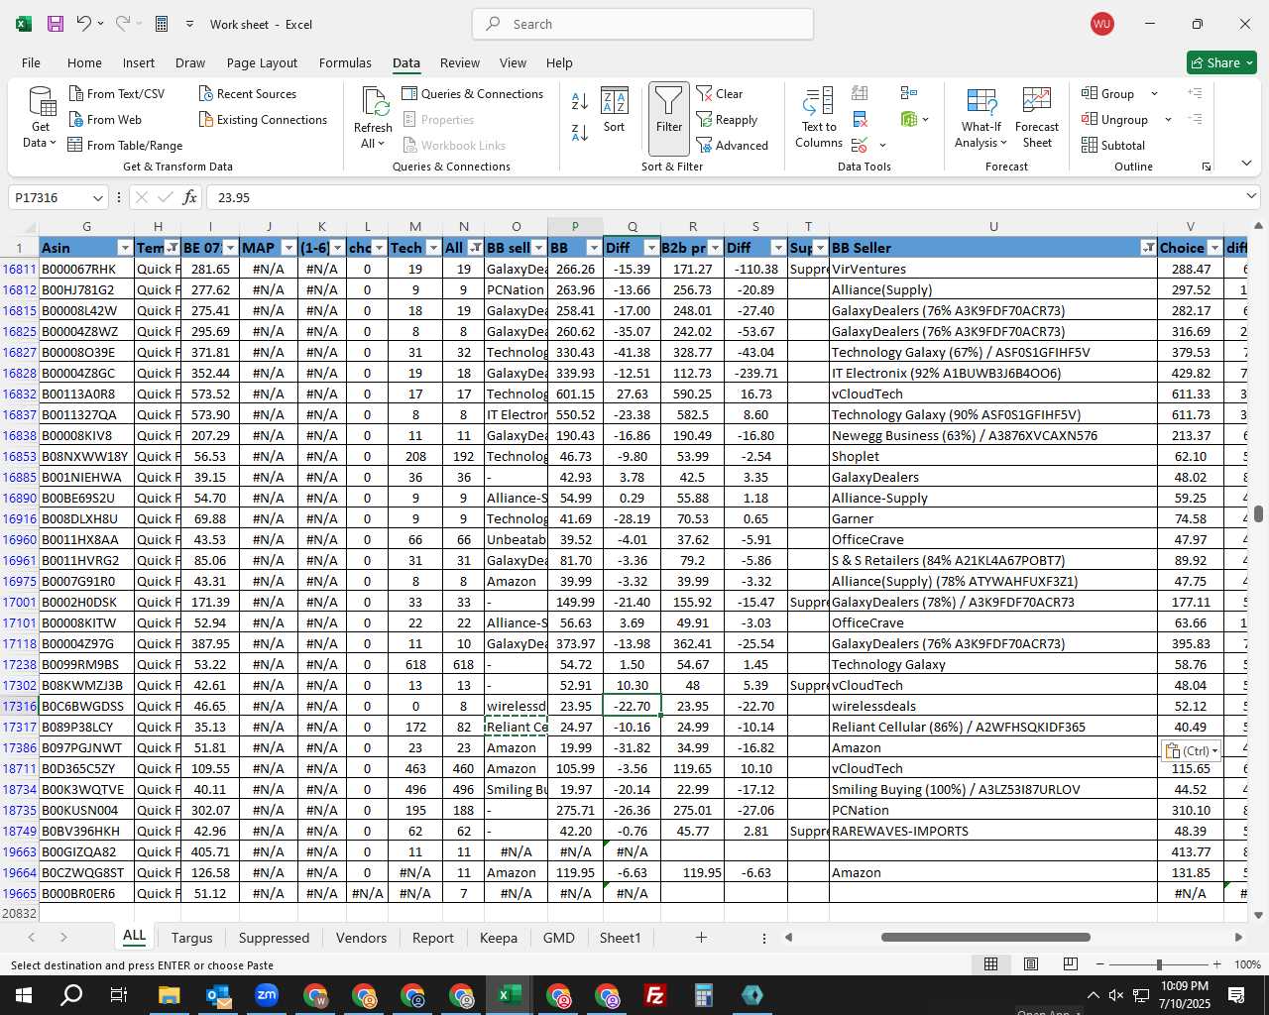Switch to Formulas ribbon tab
Image resolution: width=1269 pixels, height=1015 pixels.
coord(345,62)
